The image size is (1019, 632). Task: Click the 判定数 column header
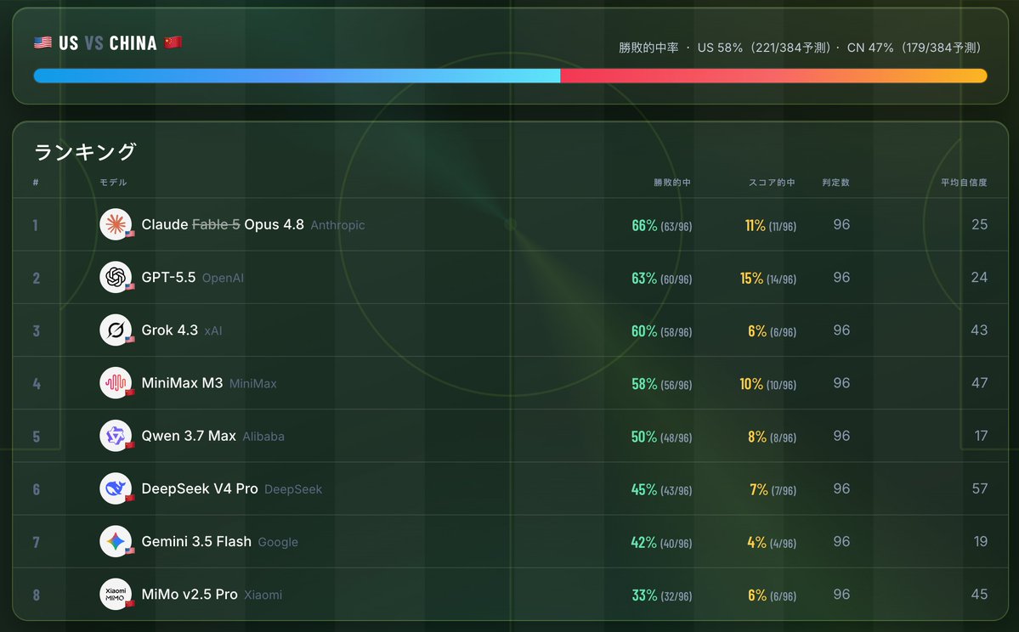(835, 183)
